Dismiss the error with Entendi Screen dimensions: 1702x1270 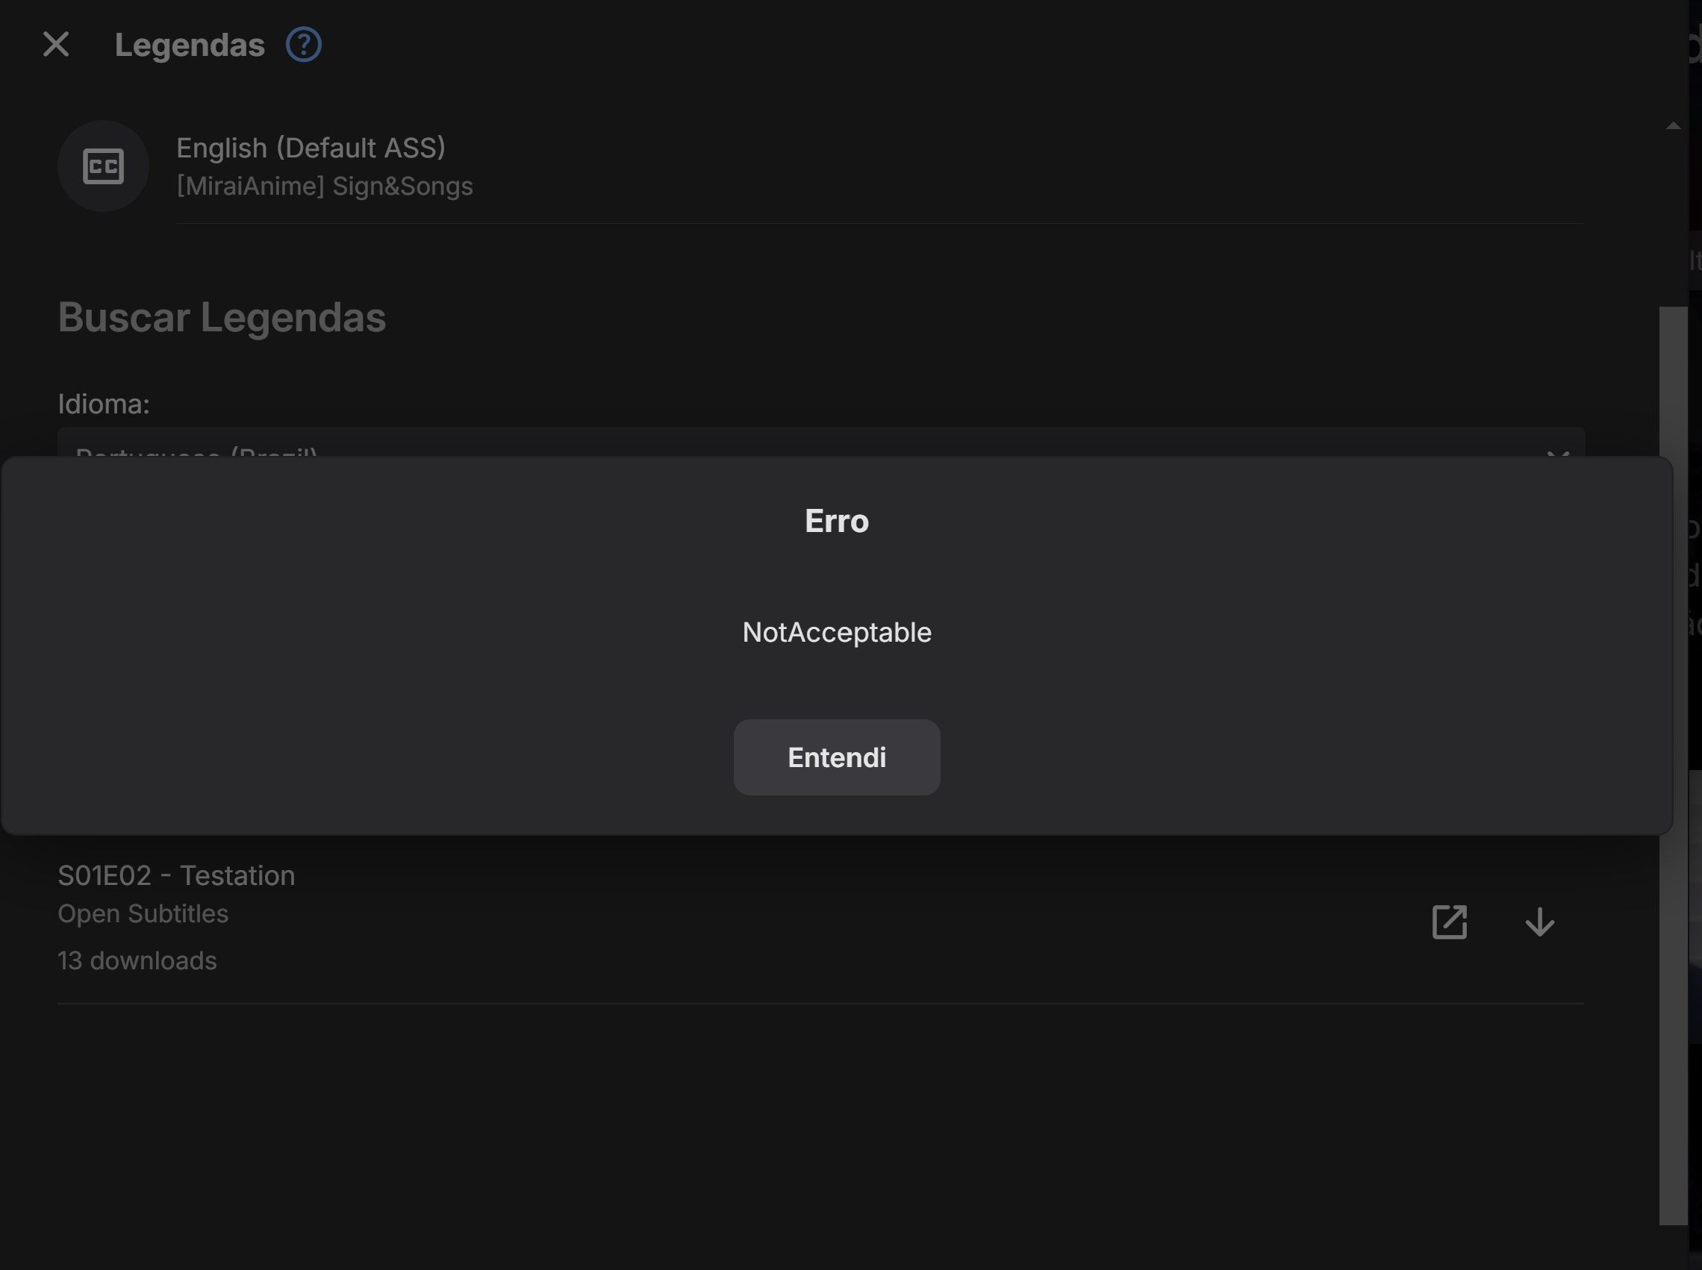coord(836,757)
